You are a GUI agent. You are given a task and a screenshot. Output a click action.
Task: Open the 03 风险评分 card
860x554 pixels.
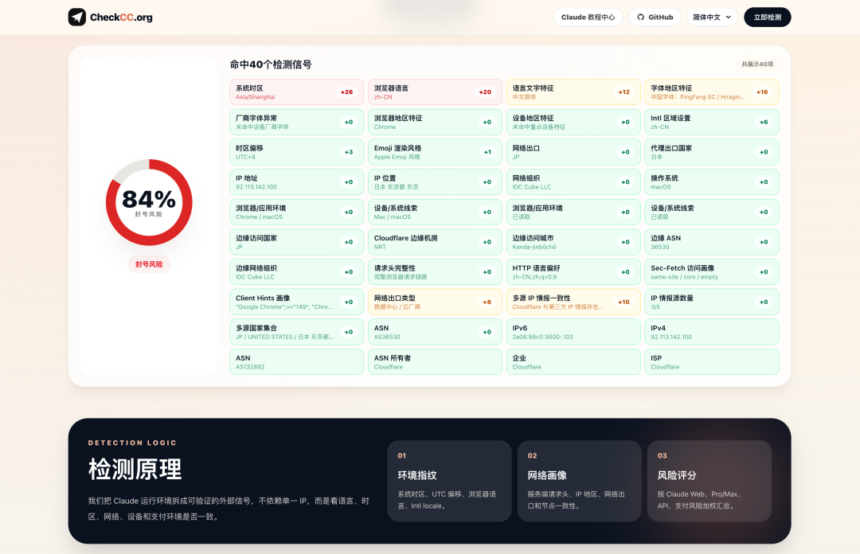(x=709, y=481)
